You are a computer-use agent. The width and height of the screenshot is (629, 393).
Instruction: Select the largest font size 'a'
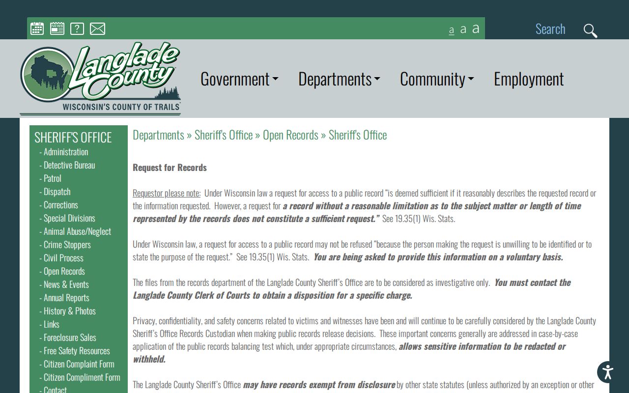click(x=476, y=28)
